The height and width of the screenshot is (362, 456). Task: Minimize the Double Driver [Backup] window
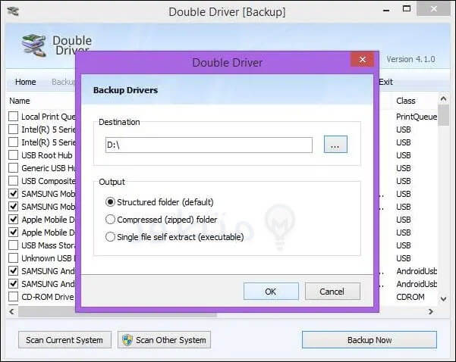tap(386, 10)
